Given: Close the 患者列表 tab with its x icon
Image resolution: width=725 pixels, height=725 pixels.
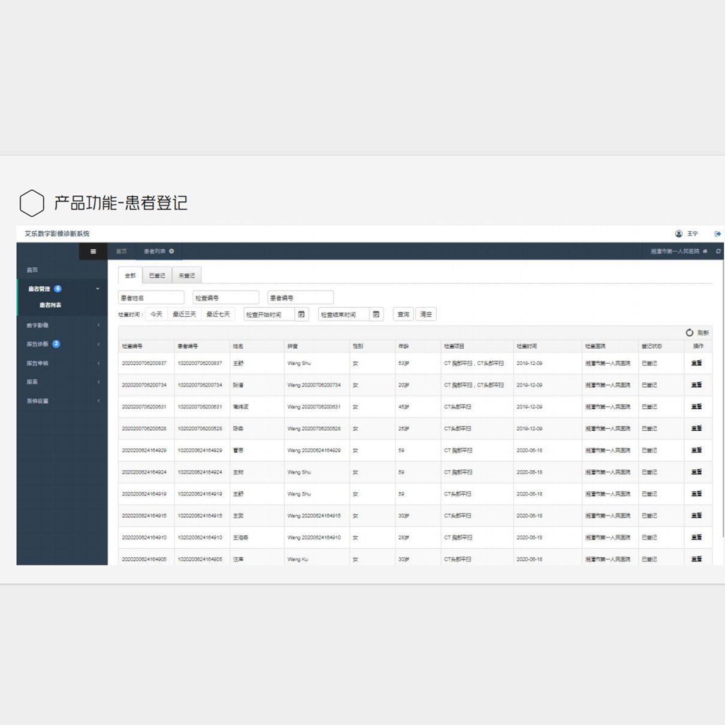Looking at the screenshot, I should 171,252.
